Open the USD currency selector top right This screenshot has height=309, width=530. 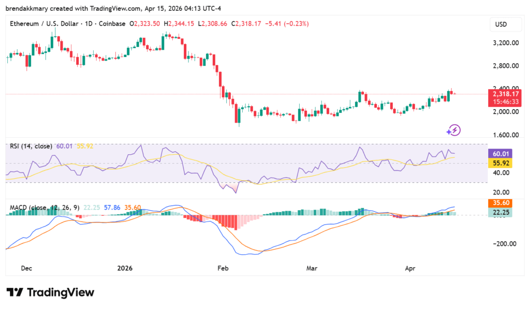tap(506, 24)
